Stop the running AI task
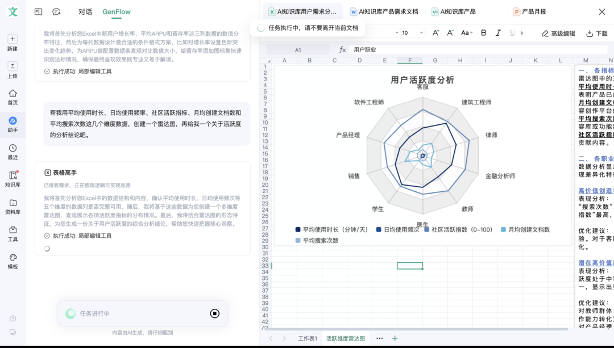Viewport: 614px width, 348px height. (214, 313)
